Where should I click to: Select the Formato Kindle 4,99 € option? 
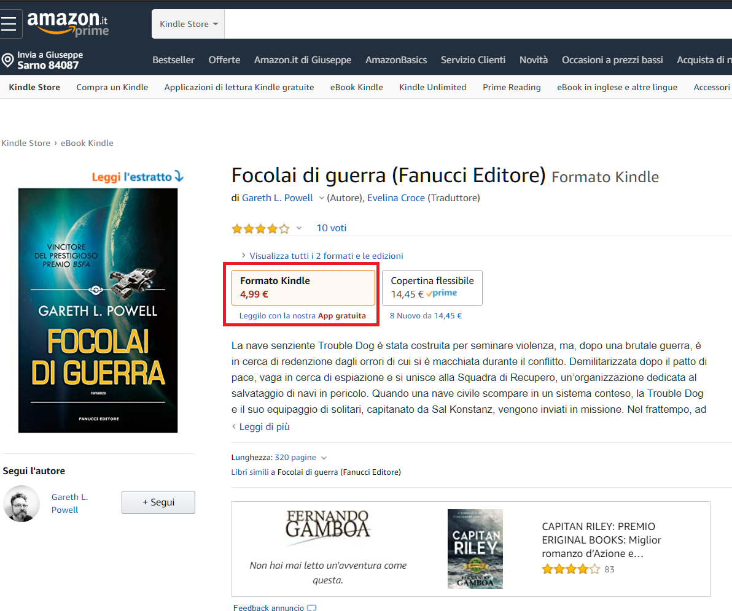pos(303,287)
